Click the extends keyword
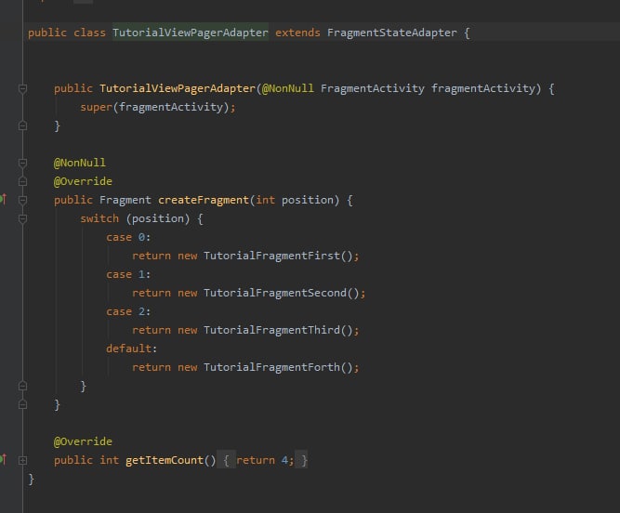This screenshot has width=620, height=513. point(297,33)
